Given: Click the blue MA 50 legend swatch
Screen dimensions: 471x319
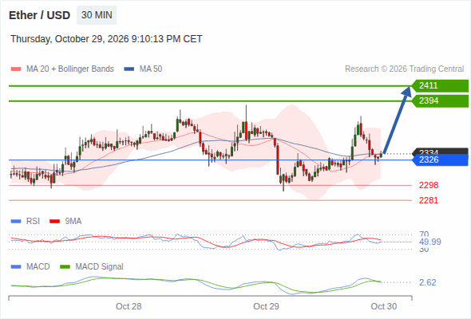Looking at the screenshot, I should [129, 69].
